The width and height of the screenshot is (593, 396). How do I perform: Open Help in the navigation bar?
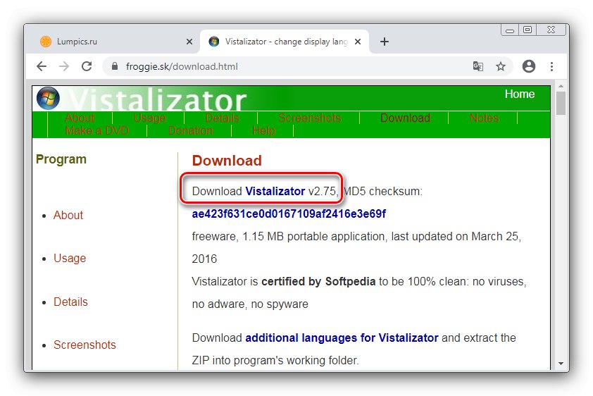tap(263, 130)
